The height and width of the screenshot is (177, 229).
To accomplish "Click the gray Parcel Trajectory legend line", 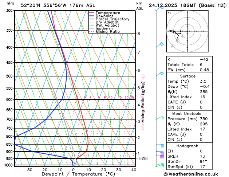I will (x=92, y=19).
